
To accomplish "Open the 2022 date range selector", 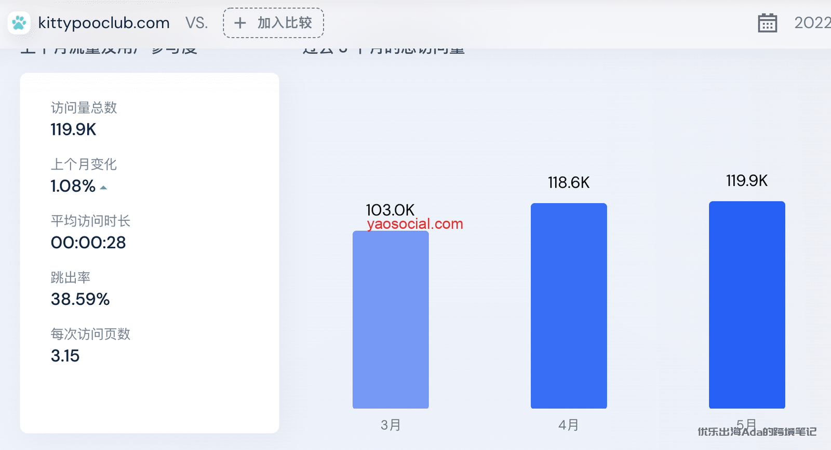I will (x=812, y=23).
